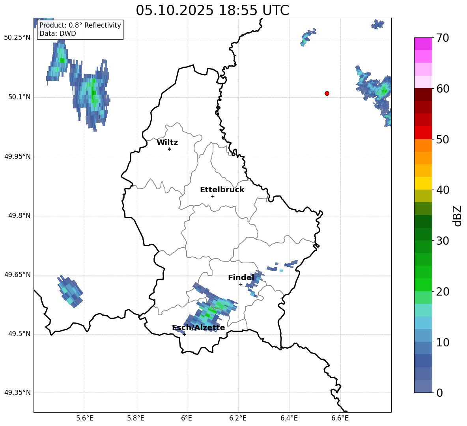The width and height of the screenshot is (467, 426).
Task: Click the 30 tick label on colorbar
Action: [x=443, y=241]
